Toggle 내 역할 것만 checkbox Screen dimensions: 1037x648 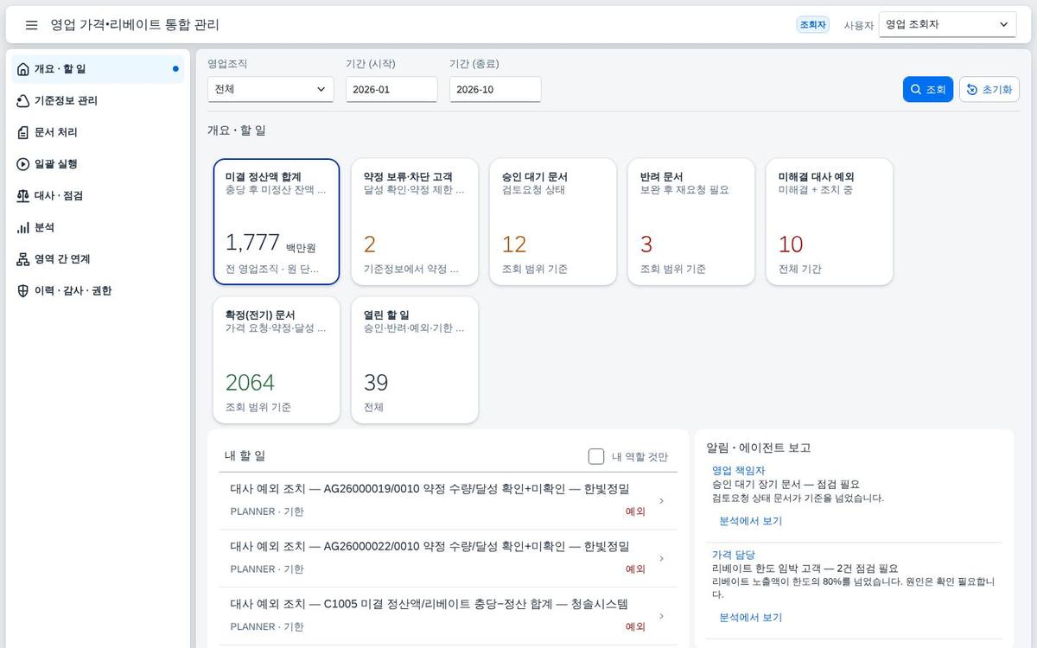click(x=596, y=456)
